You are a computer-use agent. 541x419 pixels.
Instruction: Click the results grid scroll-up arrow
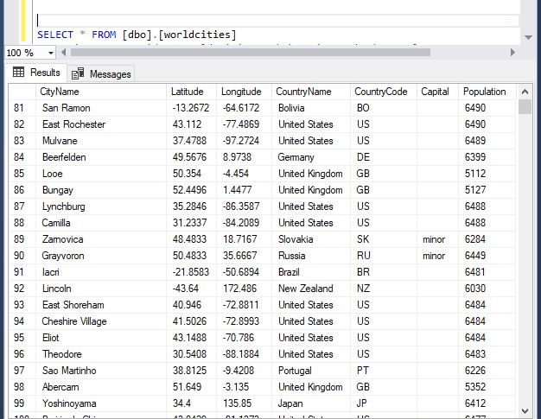525,92
